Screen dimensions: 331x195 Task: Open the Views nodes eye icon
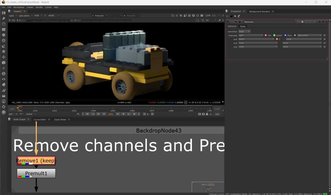tap(4, 79)
